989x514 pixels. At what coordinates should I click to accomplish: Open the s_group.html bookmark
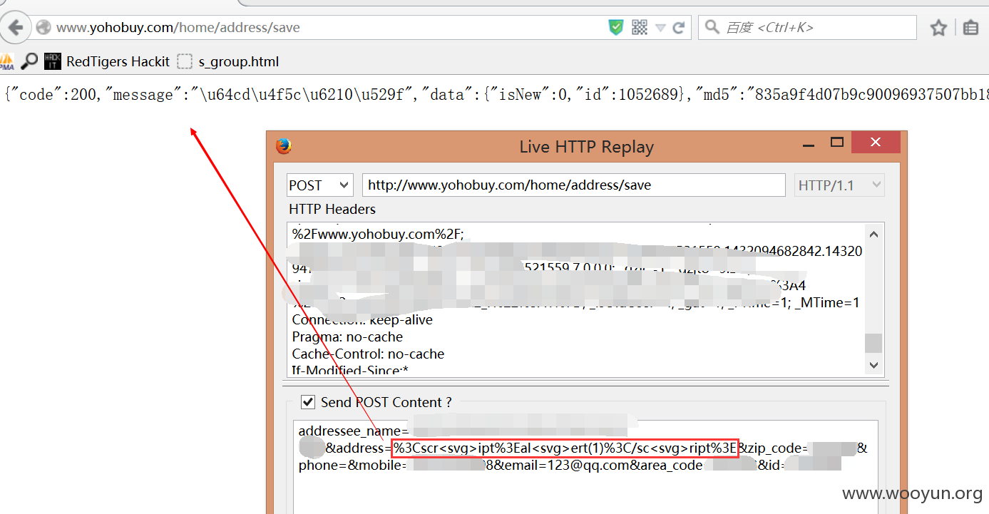click(228, 61)
